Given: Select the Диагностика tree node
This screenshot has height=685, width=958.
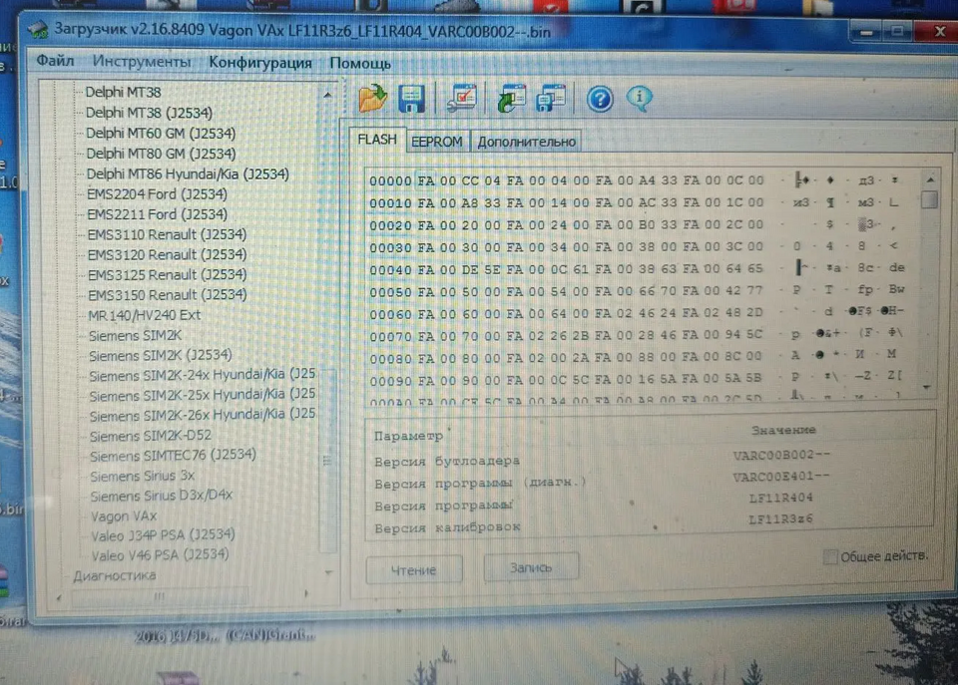Looking at the screenshot, I should (114, 575).
